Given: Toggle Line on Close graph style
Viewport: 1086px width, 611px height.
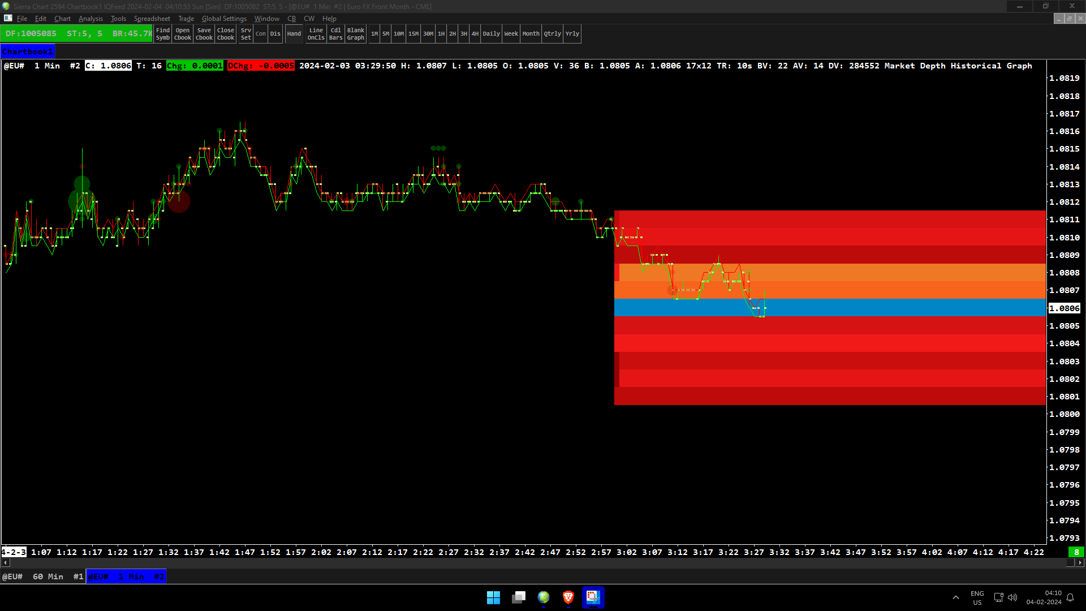Looking at the screenshot, I should 316,34.
